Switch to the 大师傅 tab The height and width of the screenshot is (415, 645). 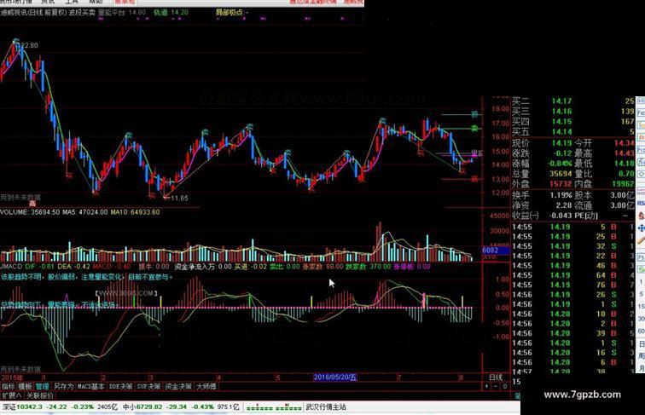tap(206, 387)
